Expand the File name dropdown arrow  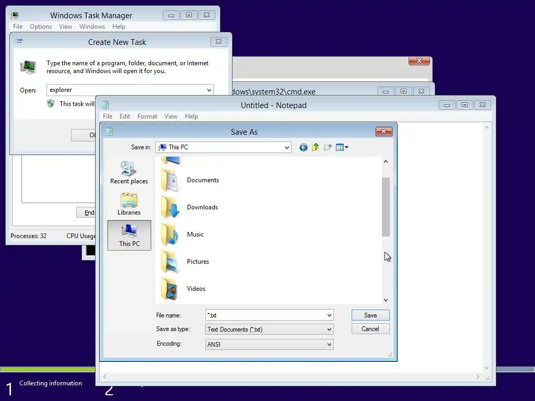tap(329, 315)
